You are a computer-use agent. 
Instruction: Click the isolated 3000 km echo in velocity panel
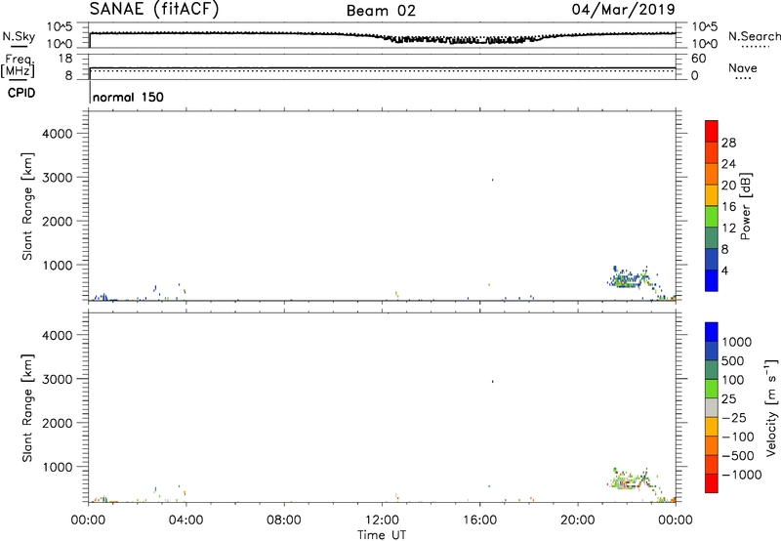click(x=493, y=382)
